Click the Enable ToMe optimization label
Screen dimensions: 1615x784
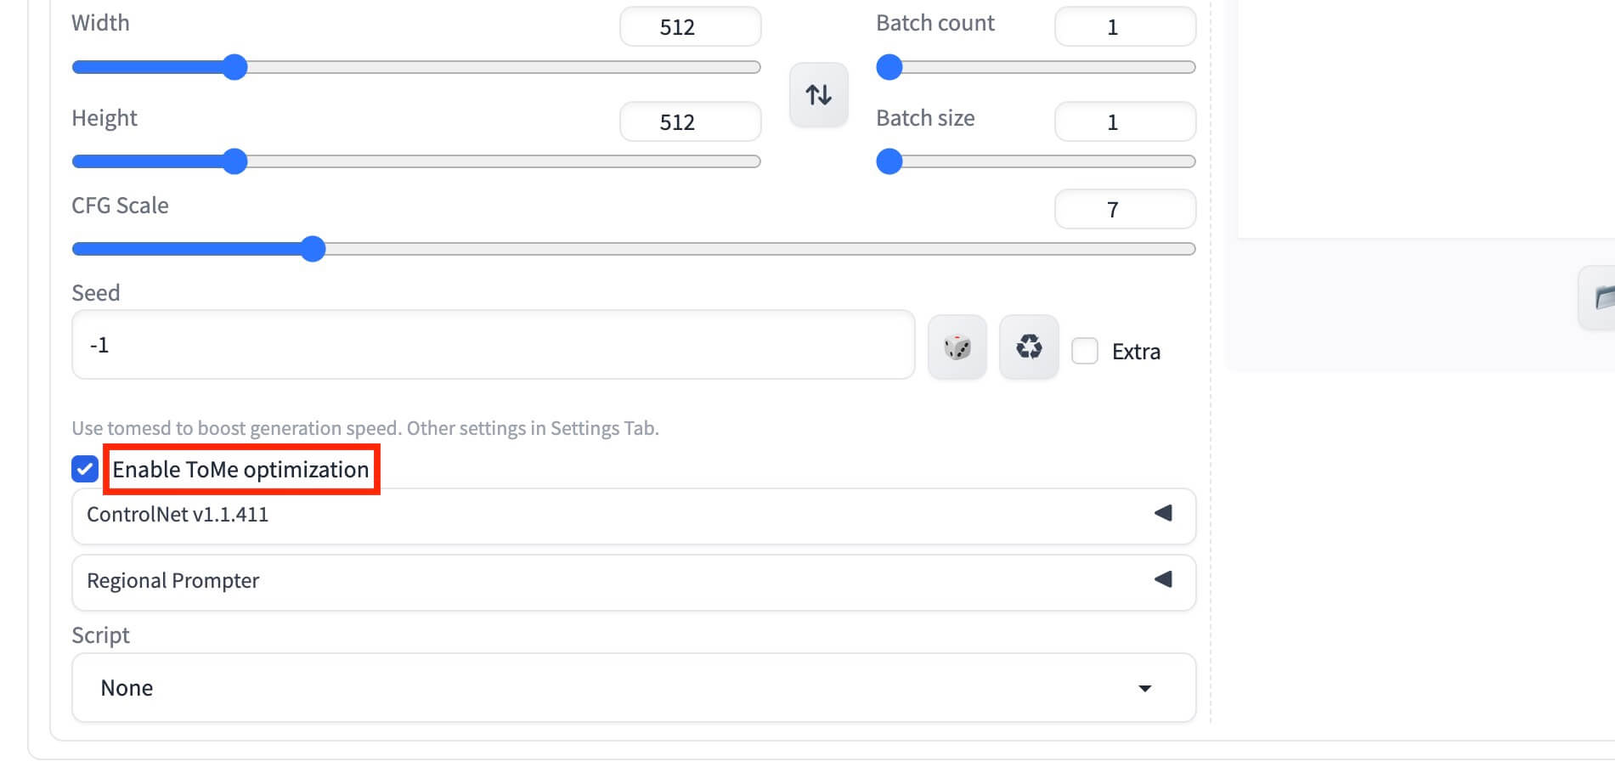pyautogui.click(x=240, y=470)
